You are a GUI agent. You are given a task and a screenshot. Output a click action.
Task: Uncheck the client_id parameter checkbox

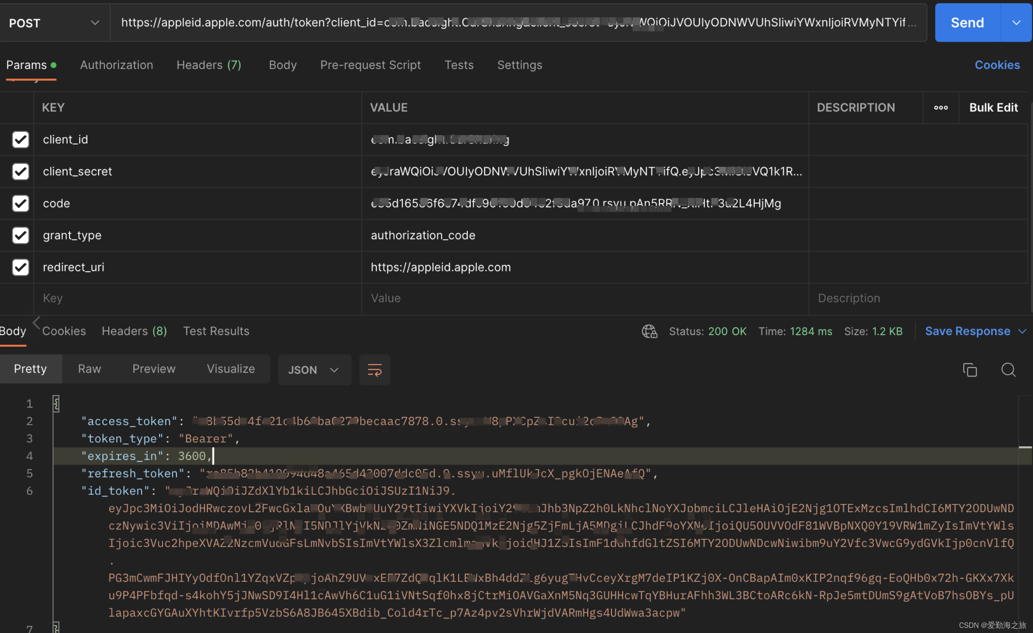click(20, 139)
